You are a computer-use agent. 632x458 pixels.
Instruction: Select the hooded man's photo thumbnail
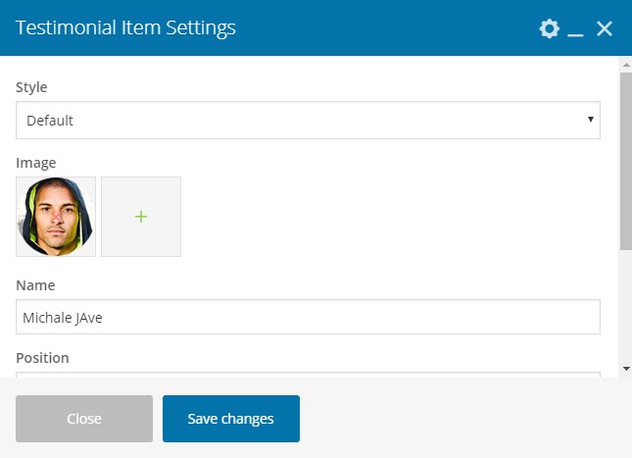pos(56,217)
